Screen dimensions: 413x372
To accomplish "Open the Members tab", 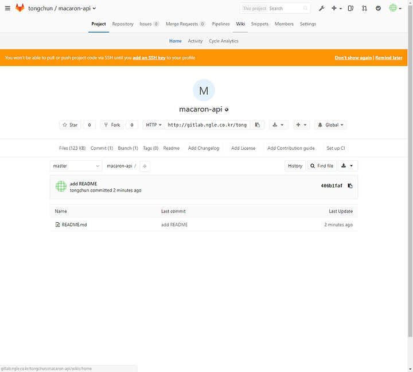I will 284,24.
